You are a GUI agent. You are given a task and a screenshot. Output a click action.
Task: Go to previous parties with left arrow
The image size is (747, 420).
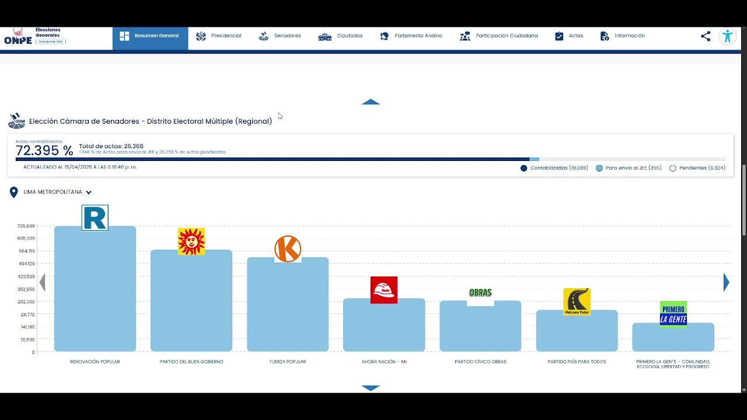[42, 282]
